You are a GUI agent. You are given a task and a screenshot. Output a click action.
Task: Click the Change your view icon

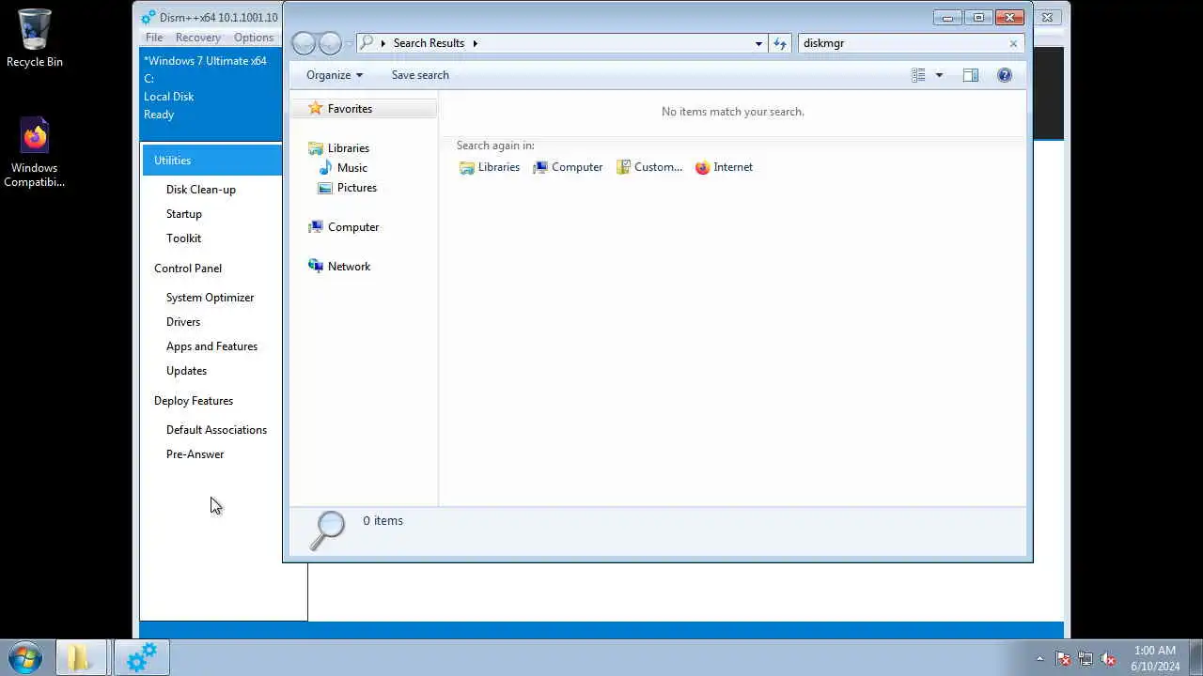coord(918,75)
